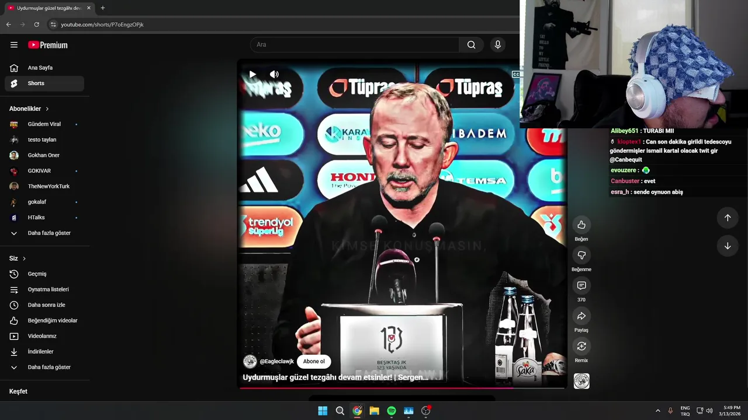Go to the next Short arrow

pos(728,246)
